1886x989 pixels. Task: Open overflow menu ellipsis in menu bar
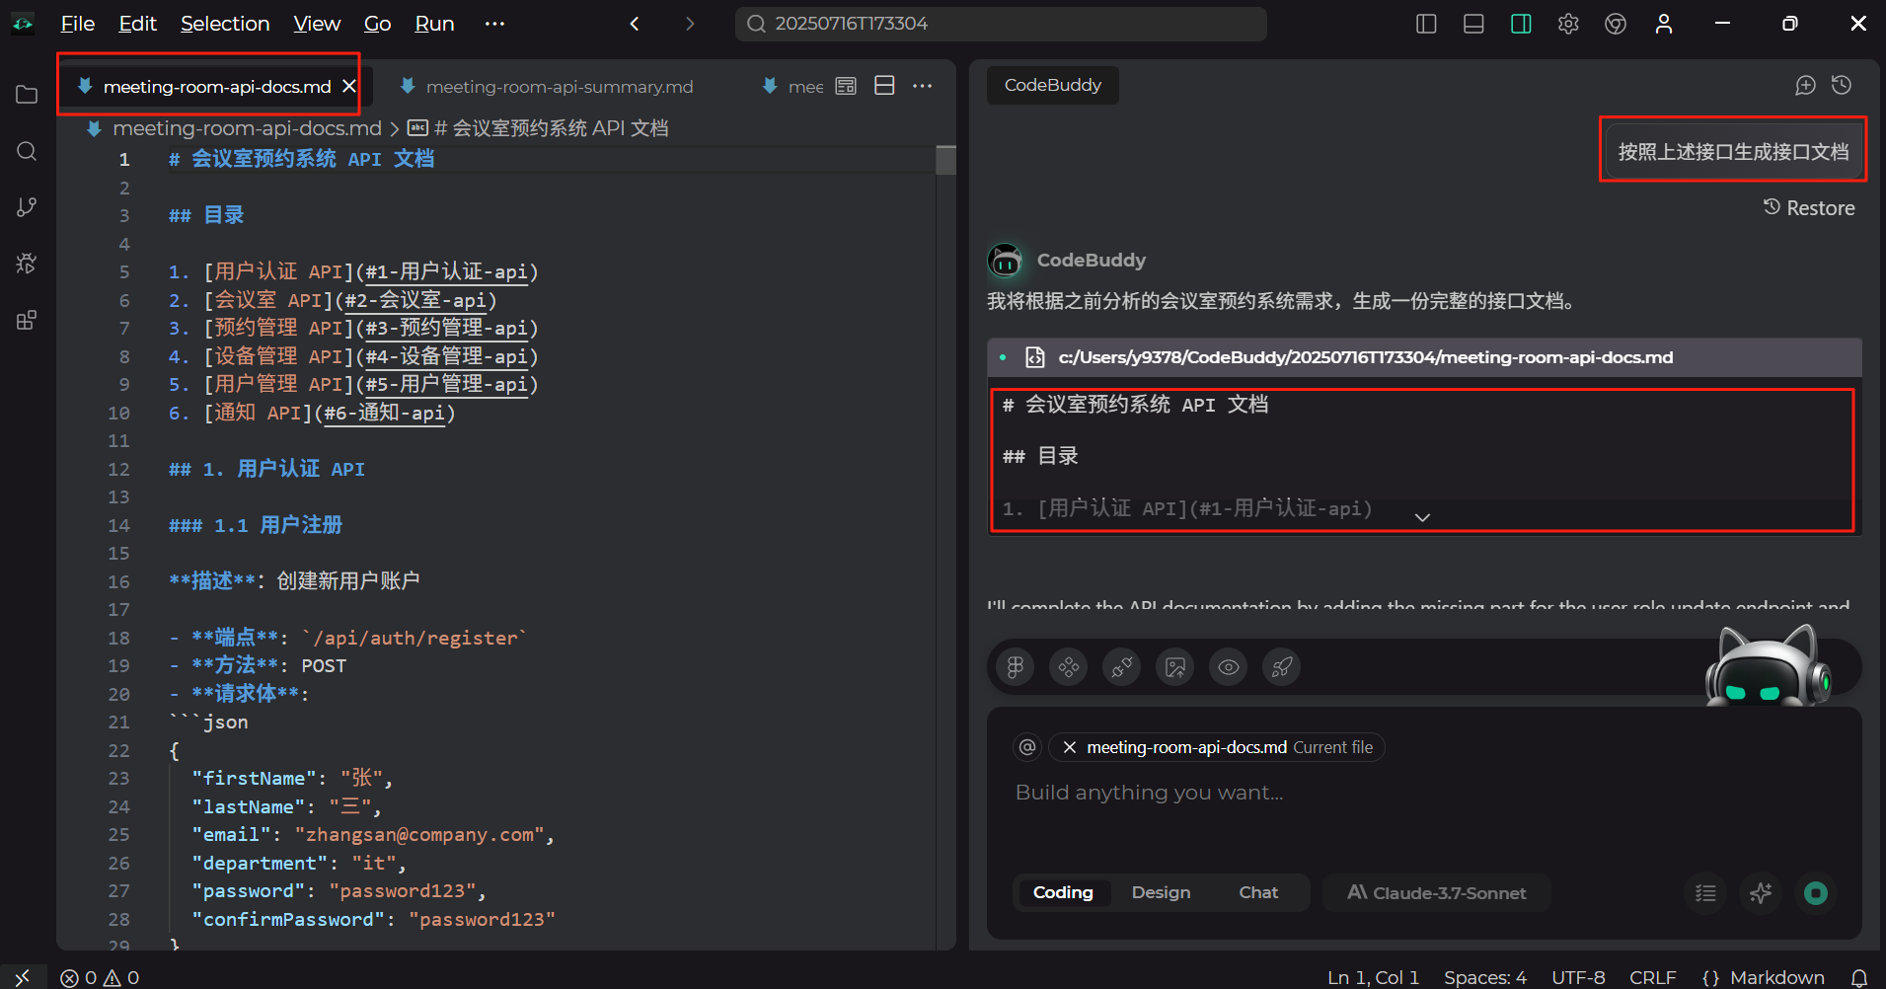pyautogui.click(x=494, y=24)
